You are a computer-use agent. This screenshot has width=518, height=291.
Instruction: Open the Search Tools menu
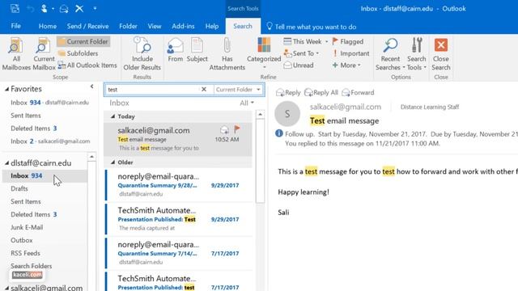click(416, 54)
